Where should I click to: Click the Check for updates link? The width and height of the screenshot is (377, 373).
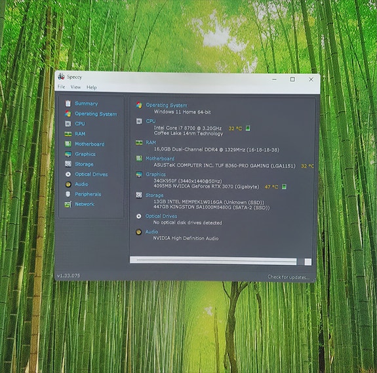point(288,277)
